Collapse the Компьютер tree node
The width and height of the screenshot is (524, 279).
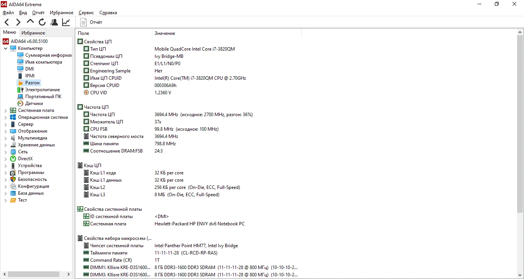[5, 48]
